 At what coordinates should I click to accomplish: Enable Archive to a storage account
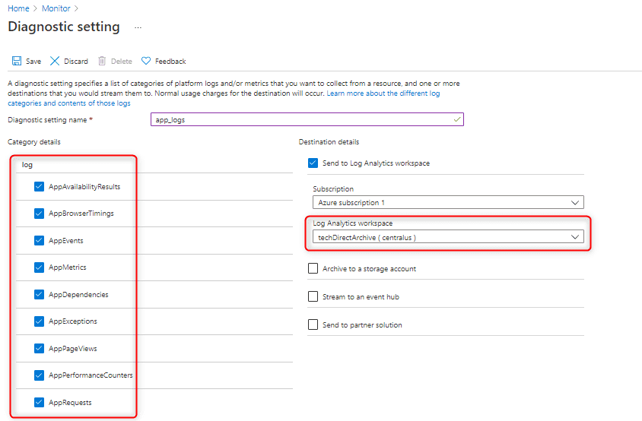(x=313, y=268)
